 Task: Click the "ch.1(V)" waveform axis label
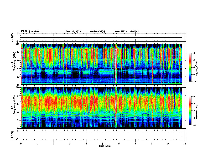[13, 37]
